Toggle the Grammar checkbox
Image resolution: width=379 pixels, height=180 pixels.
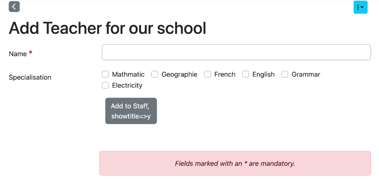(285, 74)
